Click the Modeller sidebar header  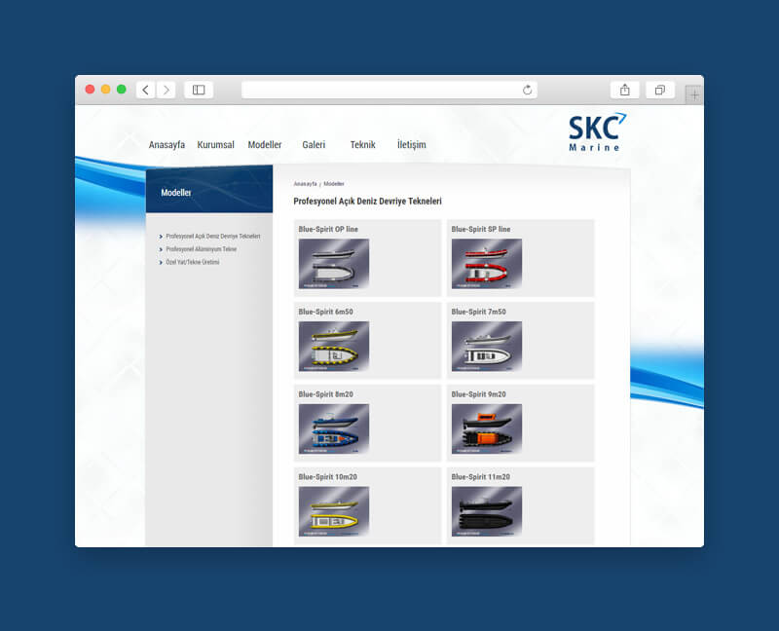176,192
